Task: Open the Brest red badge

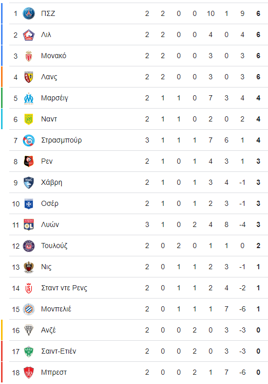Action: pyautogui.click(x=29, y=373)
